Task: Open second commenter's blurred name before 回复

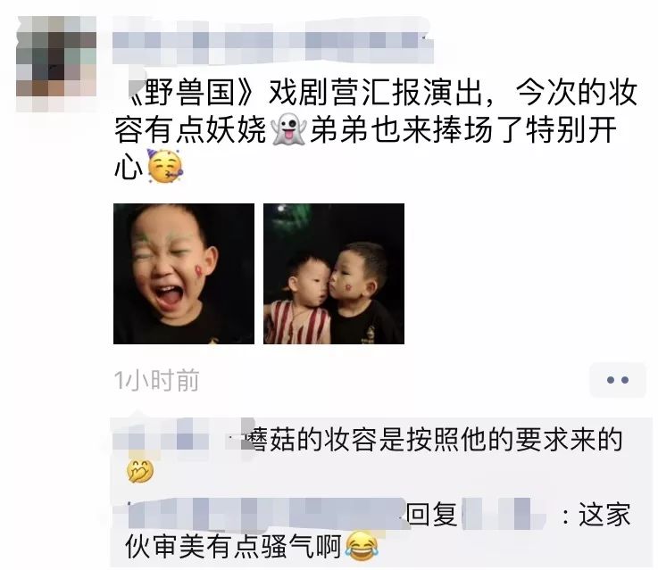Action: coord(267,514)
